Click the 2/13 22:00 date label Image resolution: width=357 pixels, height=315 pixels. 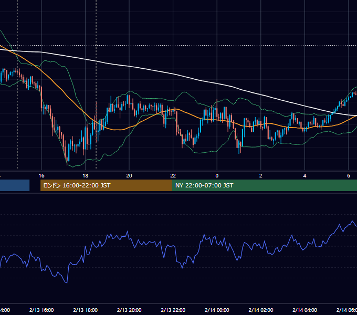coord(173,310)
